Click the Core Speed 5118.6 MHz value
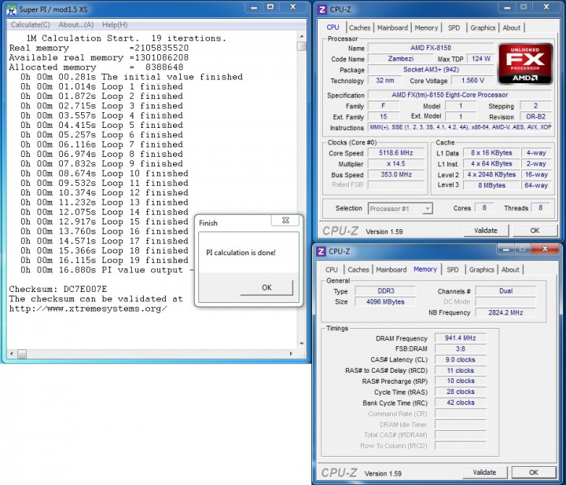This screenshot has height=485, width=566. tap(396, 153)
